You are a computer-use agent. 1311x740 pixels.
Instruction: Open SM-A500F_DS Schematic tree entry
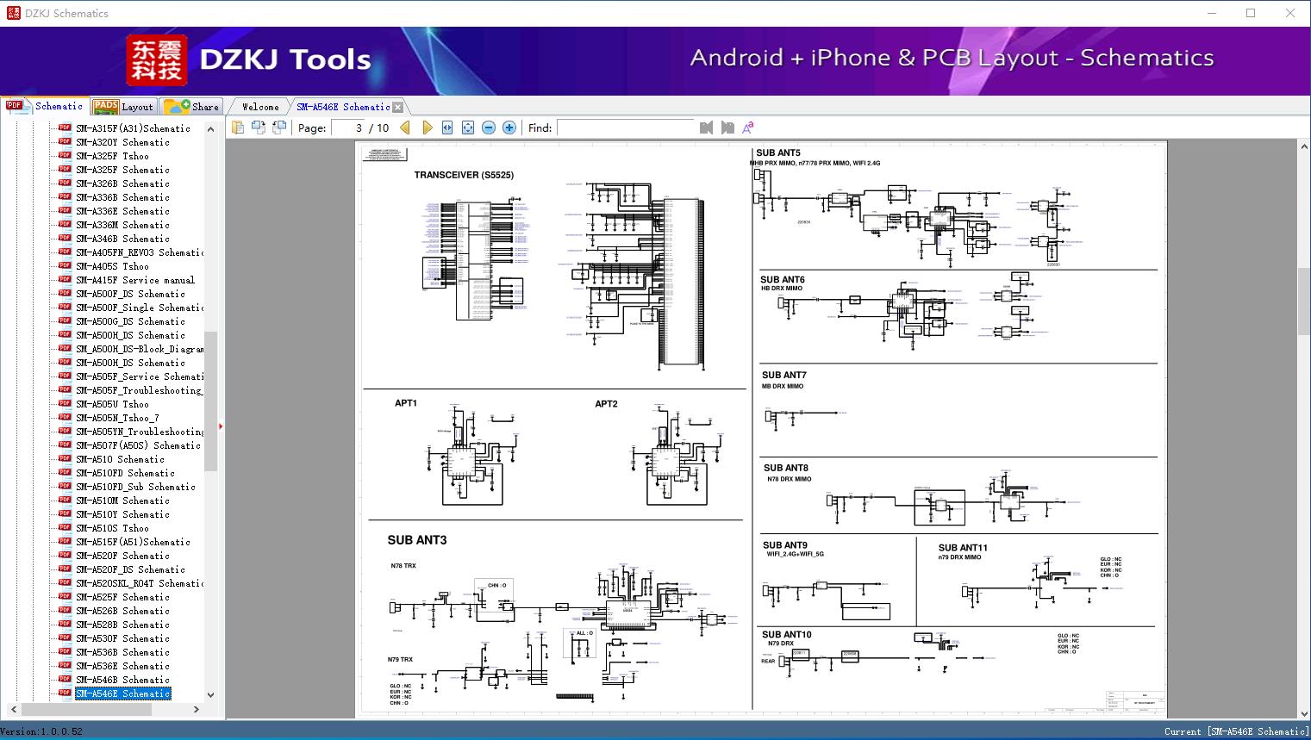(x=130, y=294)
